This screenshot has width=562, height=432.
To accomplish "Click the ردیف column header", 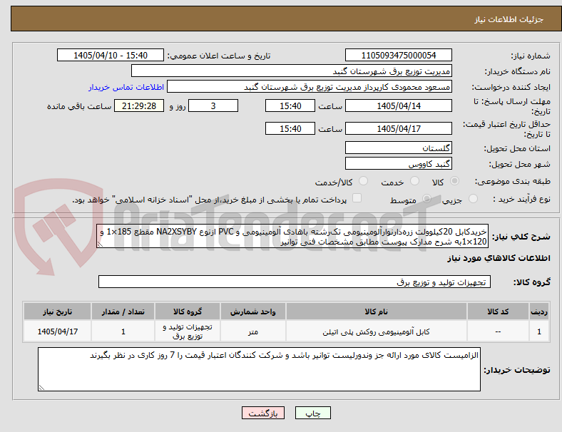I will (538, 312).
